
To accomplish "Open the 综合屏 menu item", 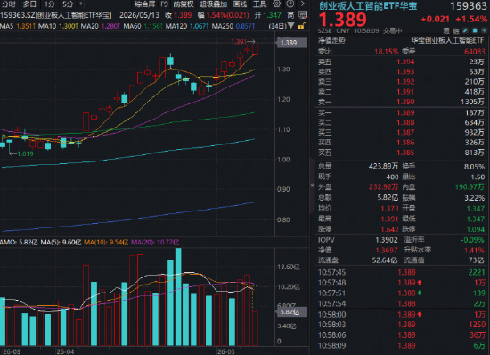I will tap(144, 4).
